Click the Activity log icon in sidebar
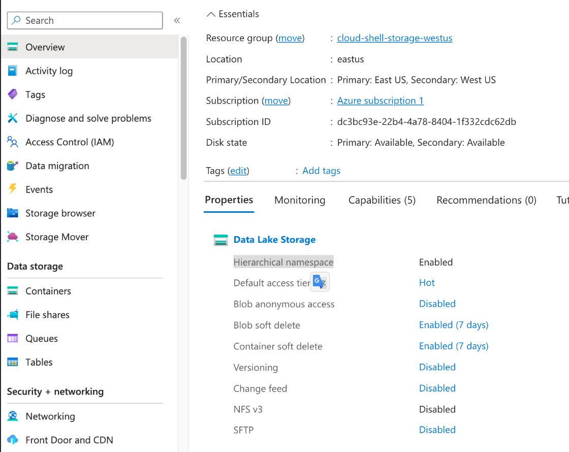The image size is (569, 452). (13, 71)
